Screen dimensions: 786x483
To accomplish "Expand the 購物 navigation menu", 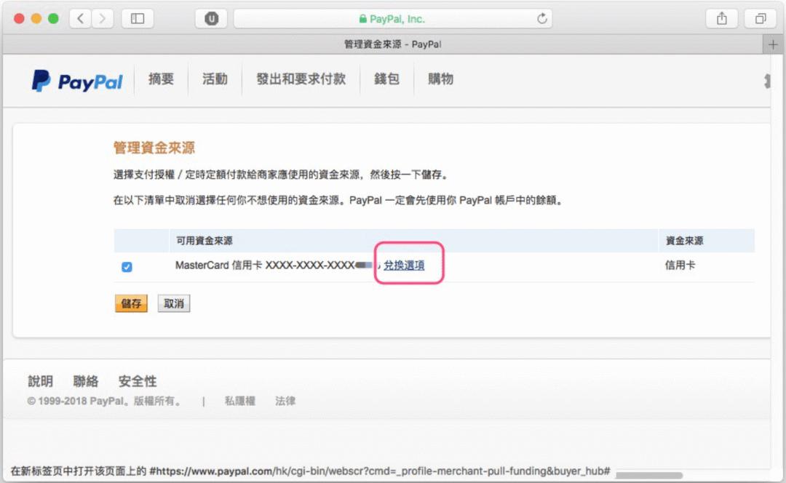I will click(440, 79).
